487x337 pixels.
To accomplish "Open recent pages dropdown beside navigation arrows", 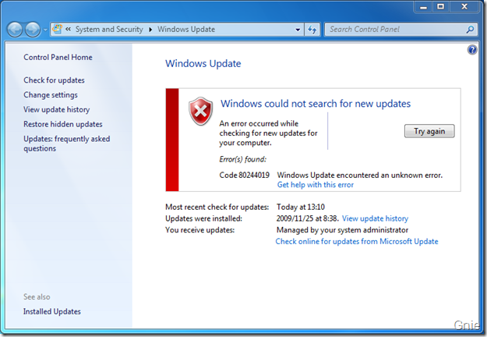I will [x=45, y=30].
